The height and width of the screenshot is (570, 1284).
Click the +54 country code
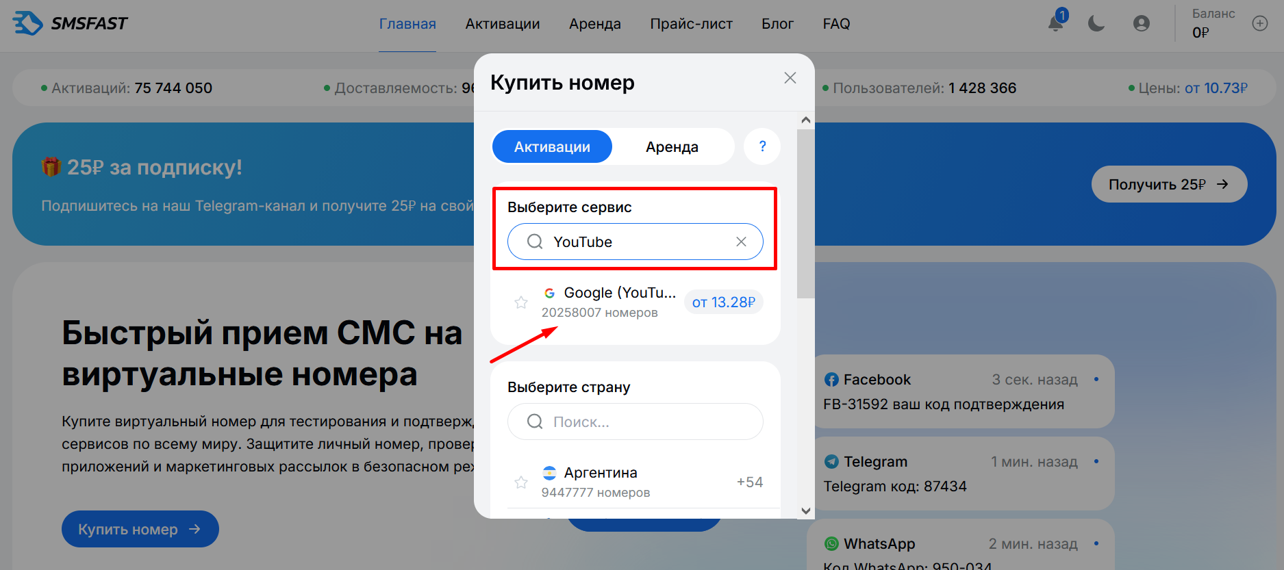[750, 482]
